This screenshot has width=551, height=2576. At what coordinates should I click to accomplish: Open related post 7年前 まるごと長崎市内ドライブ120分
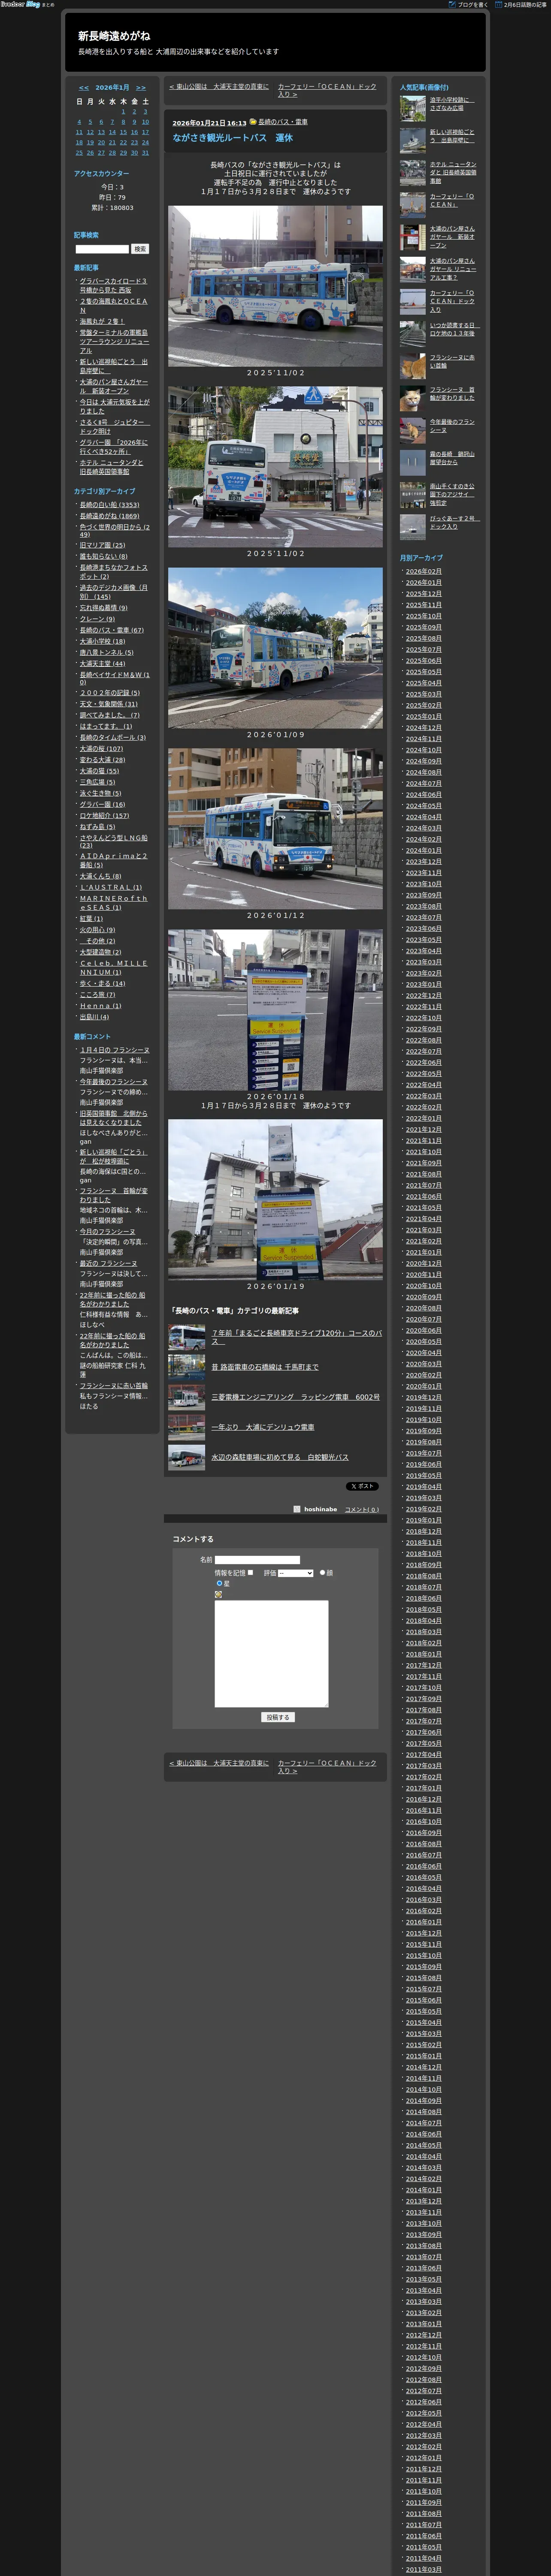click(296, 1337)
